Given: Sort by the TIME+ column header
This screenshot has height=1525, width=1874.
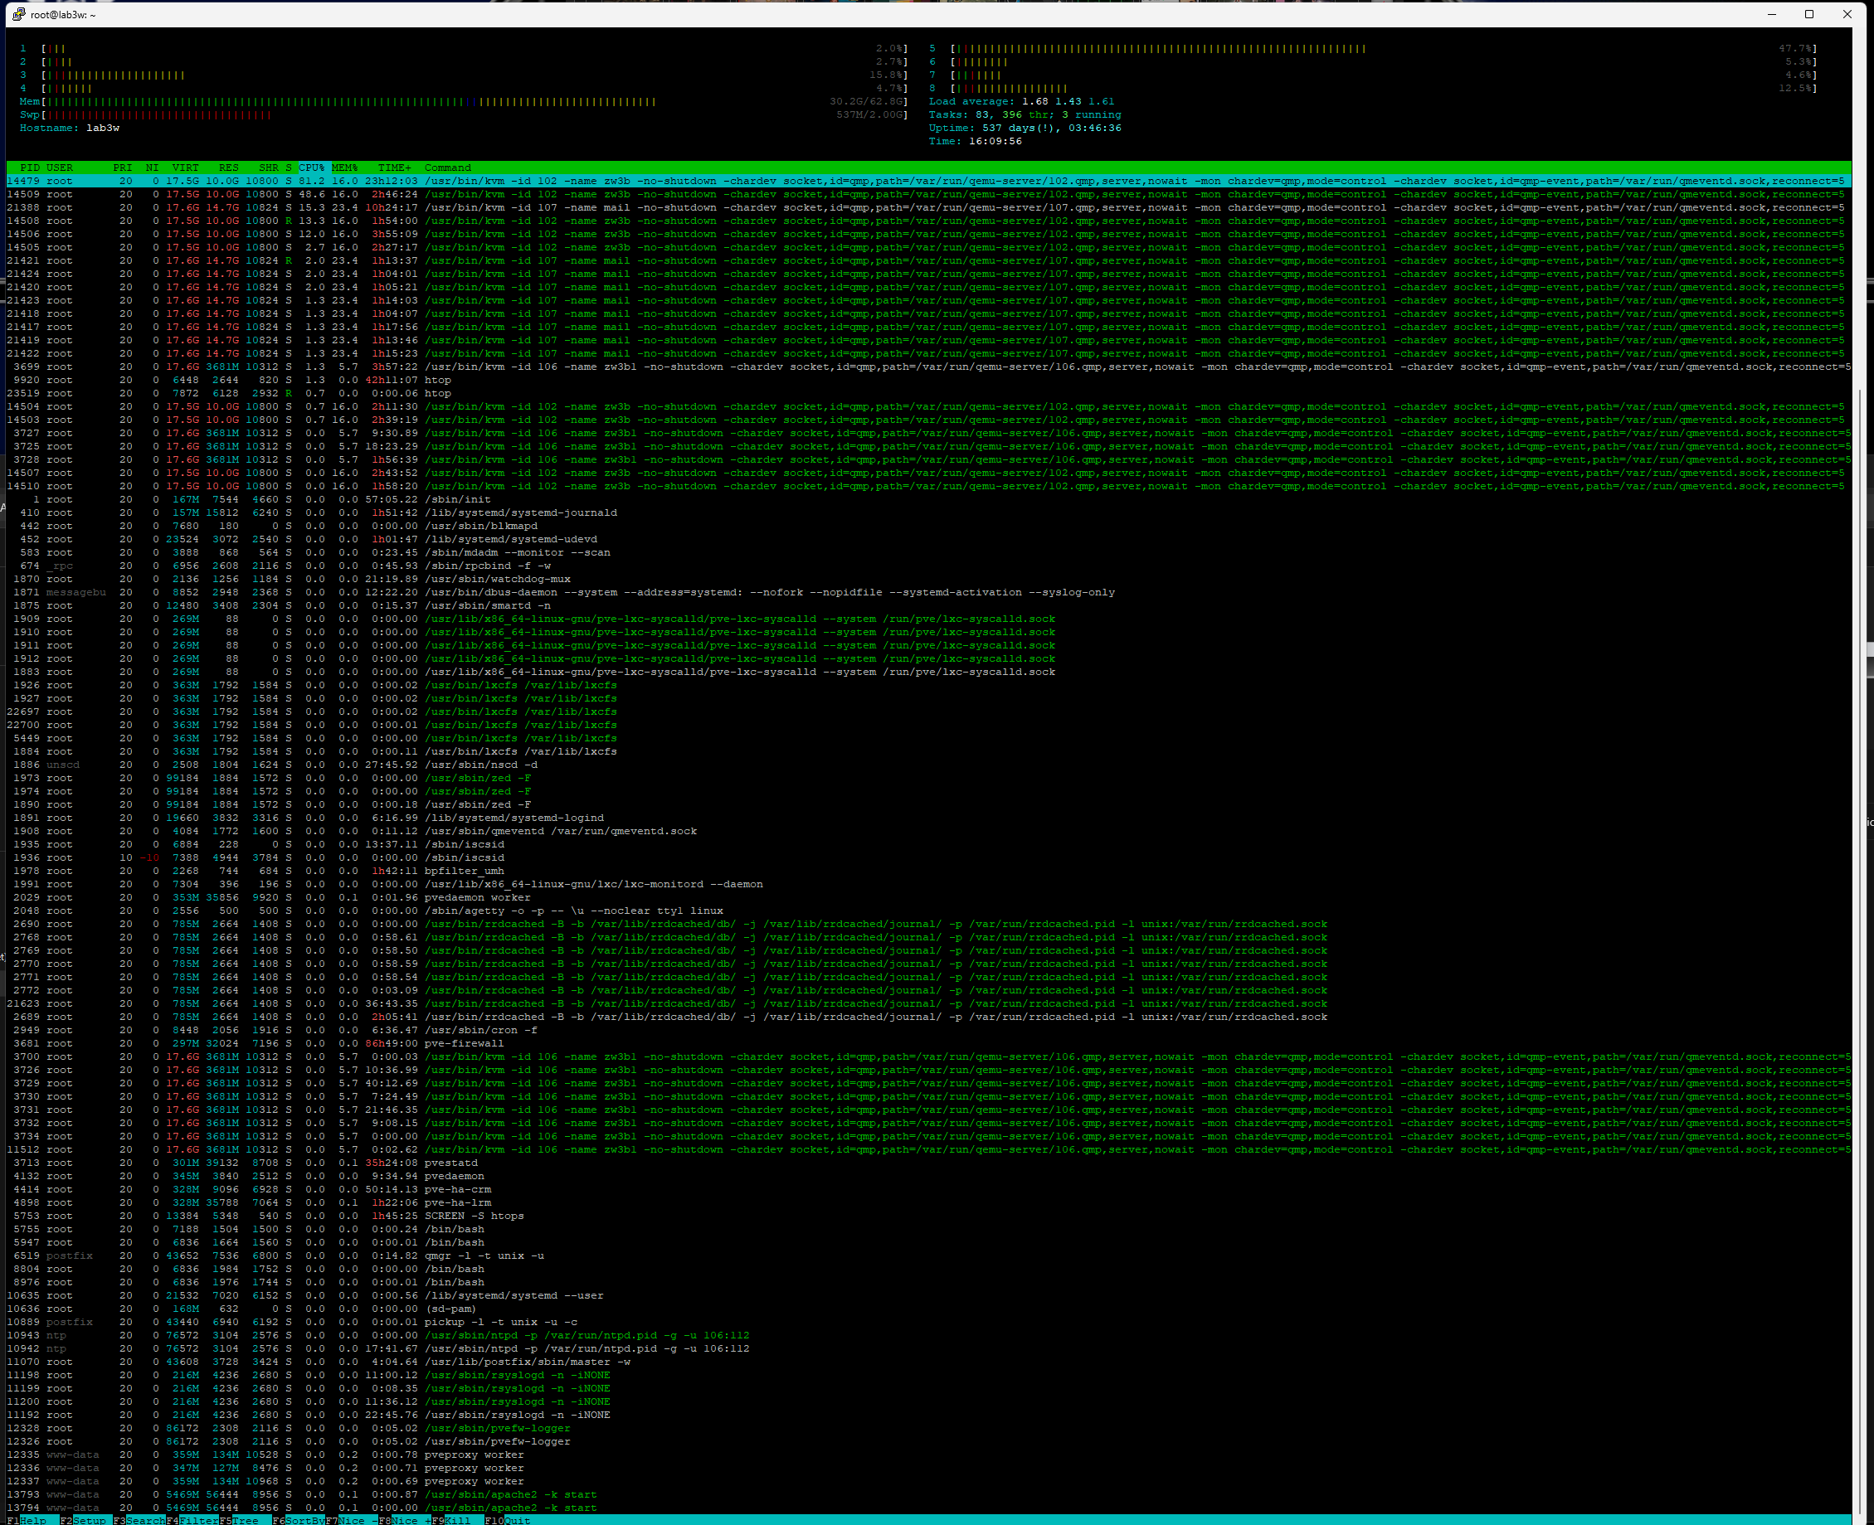Looking at the screenshot, I should coord(395,168).
